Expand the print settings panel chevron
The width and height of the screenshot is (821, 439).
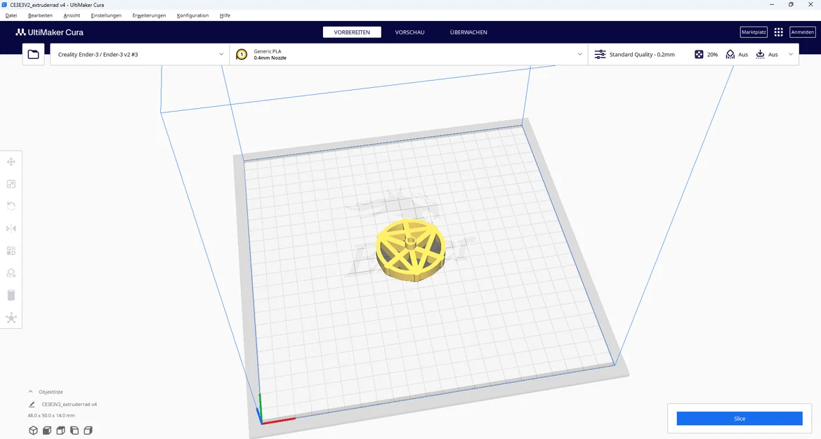click(790, 54)
